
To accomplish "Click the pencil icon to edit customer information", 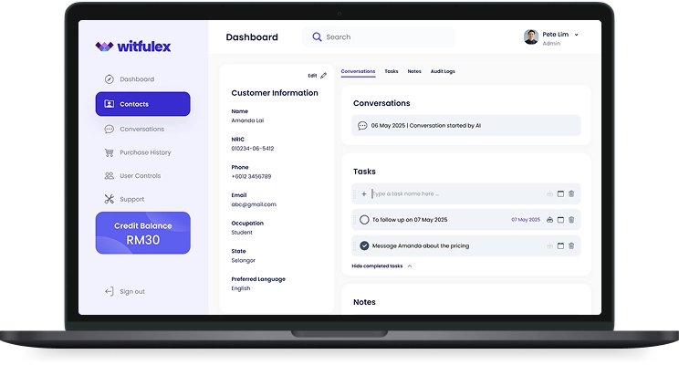I will click(323, 76).
